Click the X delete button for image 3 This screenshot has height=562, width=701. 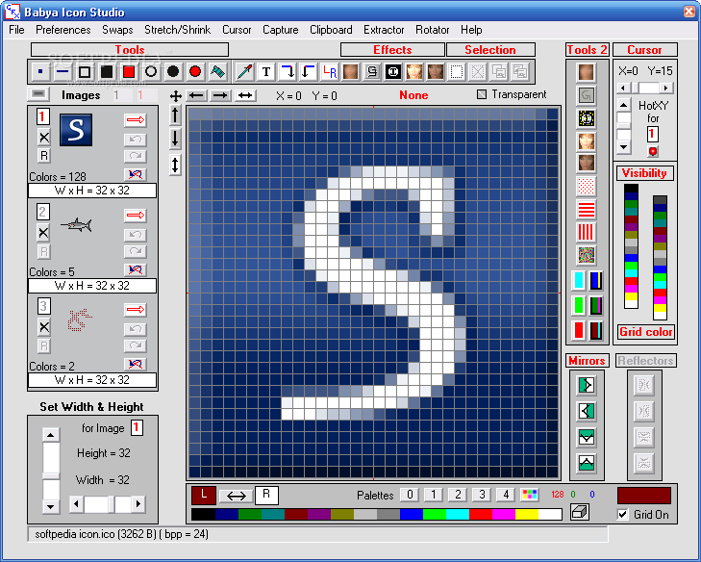(43, 327)
